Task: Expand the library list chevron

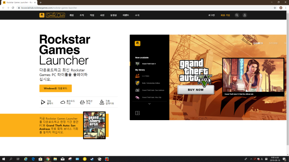Action: tap(149, 104)
